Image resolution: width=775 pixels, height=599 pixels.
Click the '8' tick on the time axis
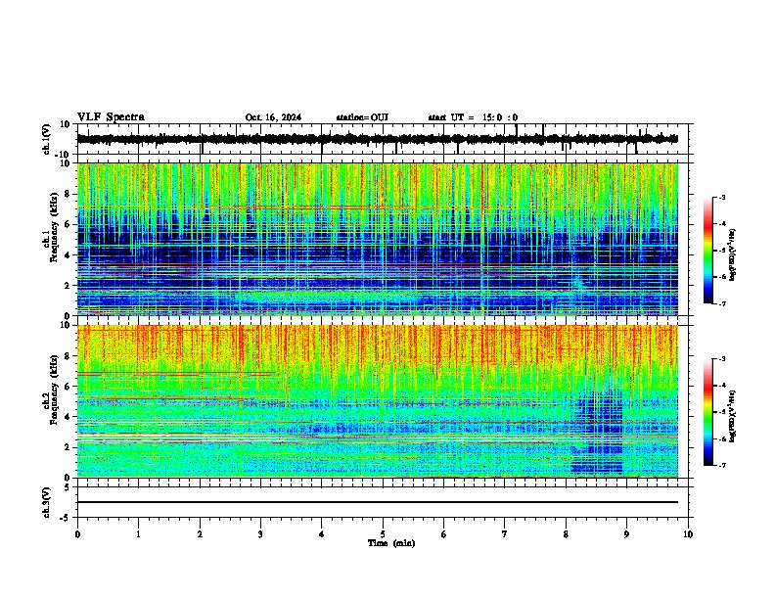pyautogui.click(x=566, y=534)
